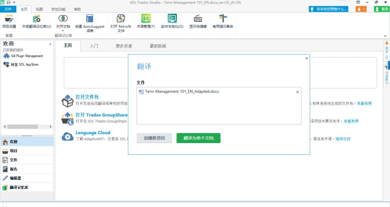
Task: Click the Language Cloud gear icon
Action: pyautogui.click(x=68, y=136)
